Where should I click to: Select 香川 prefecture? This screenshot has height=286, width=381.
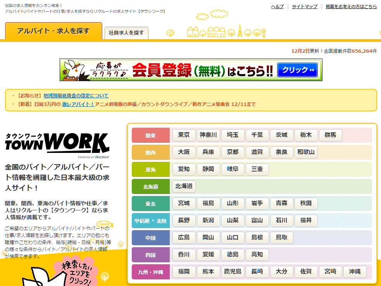point(184,255)
